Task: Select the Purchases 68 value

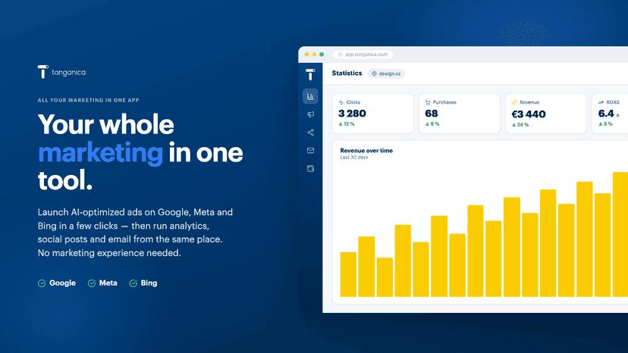Action: click(432, 114)
